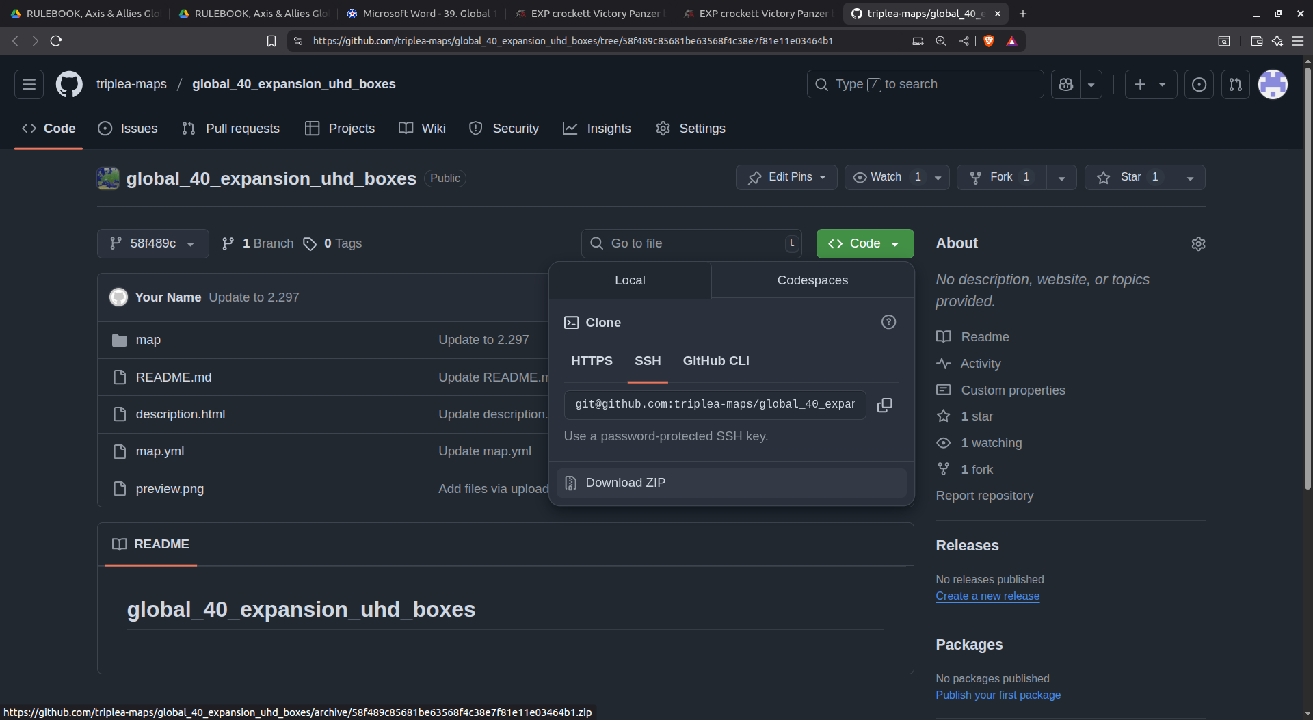
Task: Open preview.png file
Action: [170, 489]
